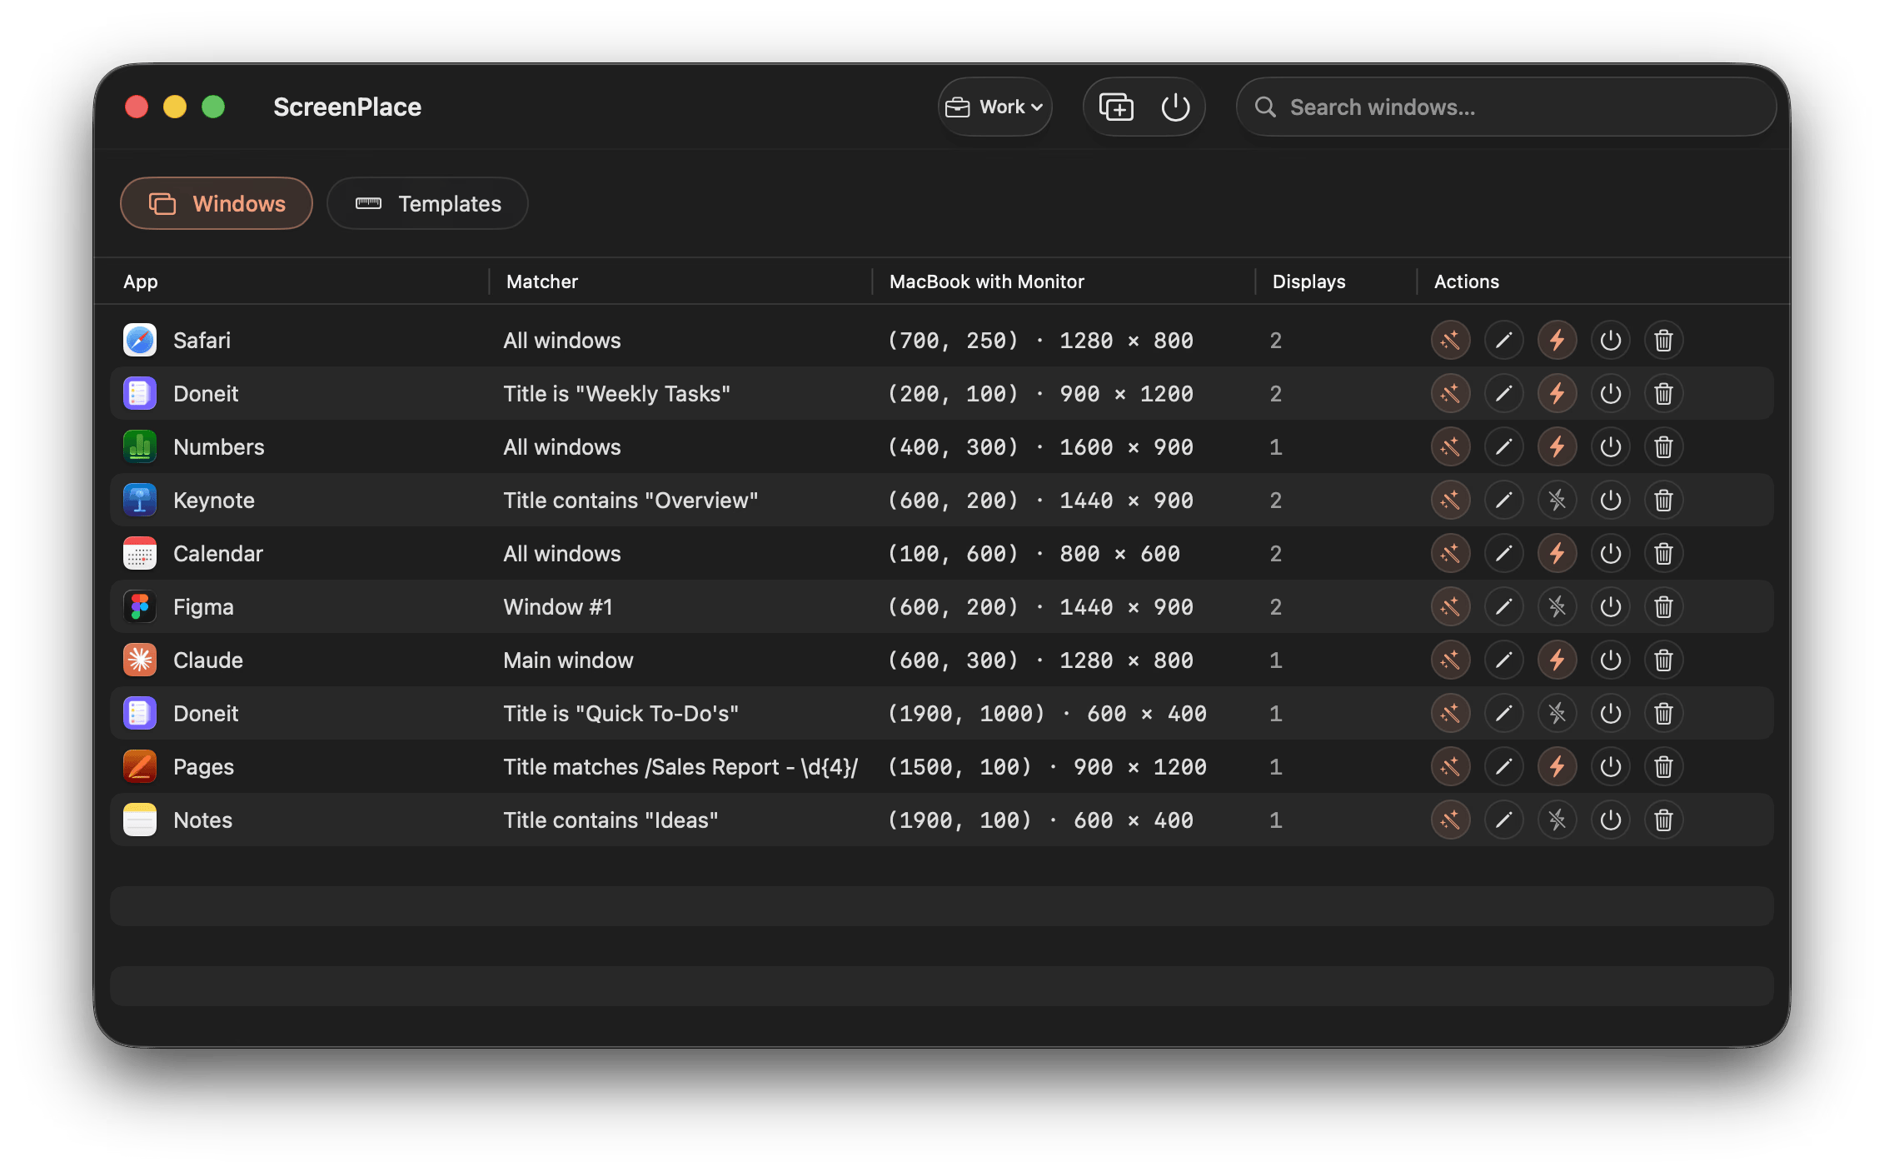
Task: Edit the Calendar window rule
Action: point(1503,553)
